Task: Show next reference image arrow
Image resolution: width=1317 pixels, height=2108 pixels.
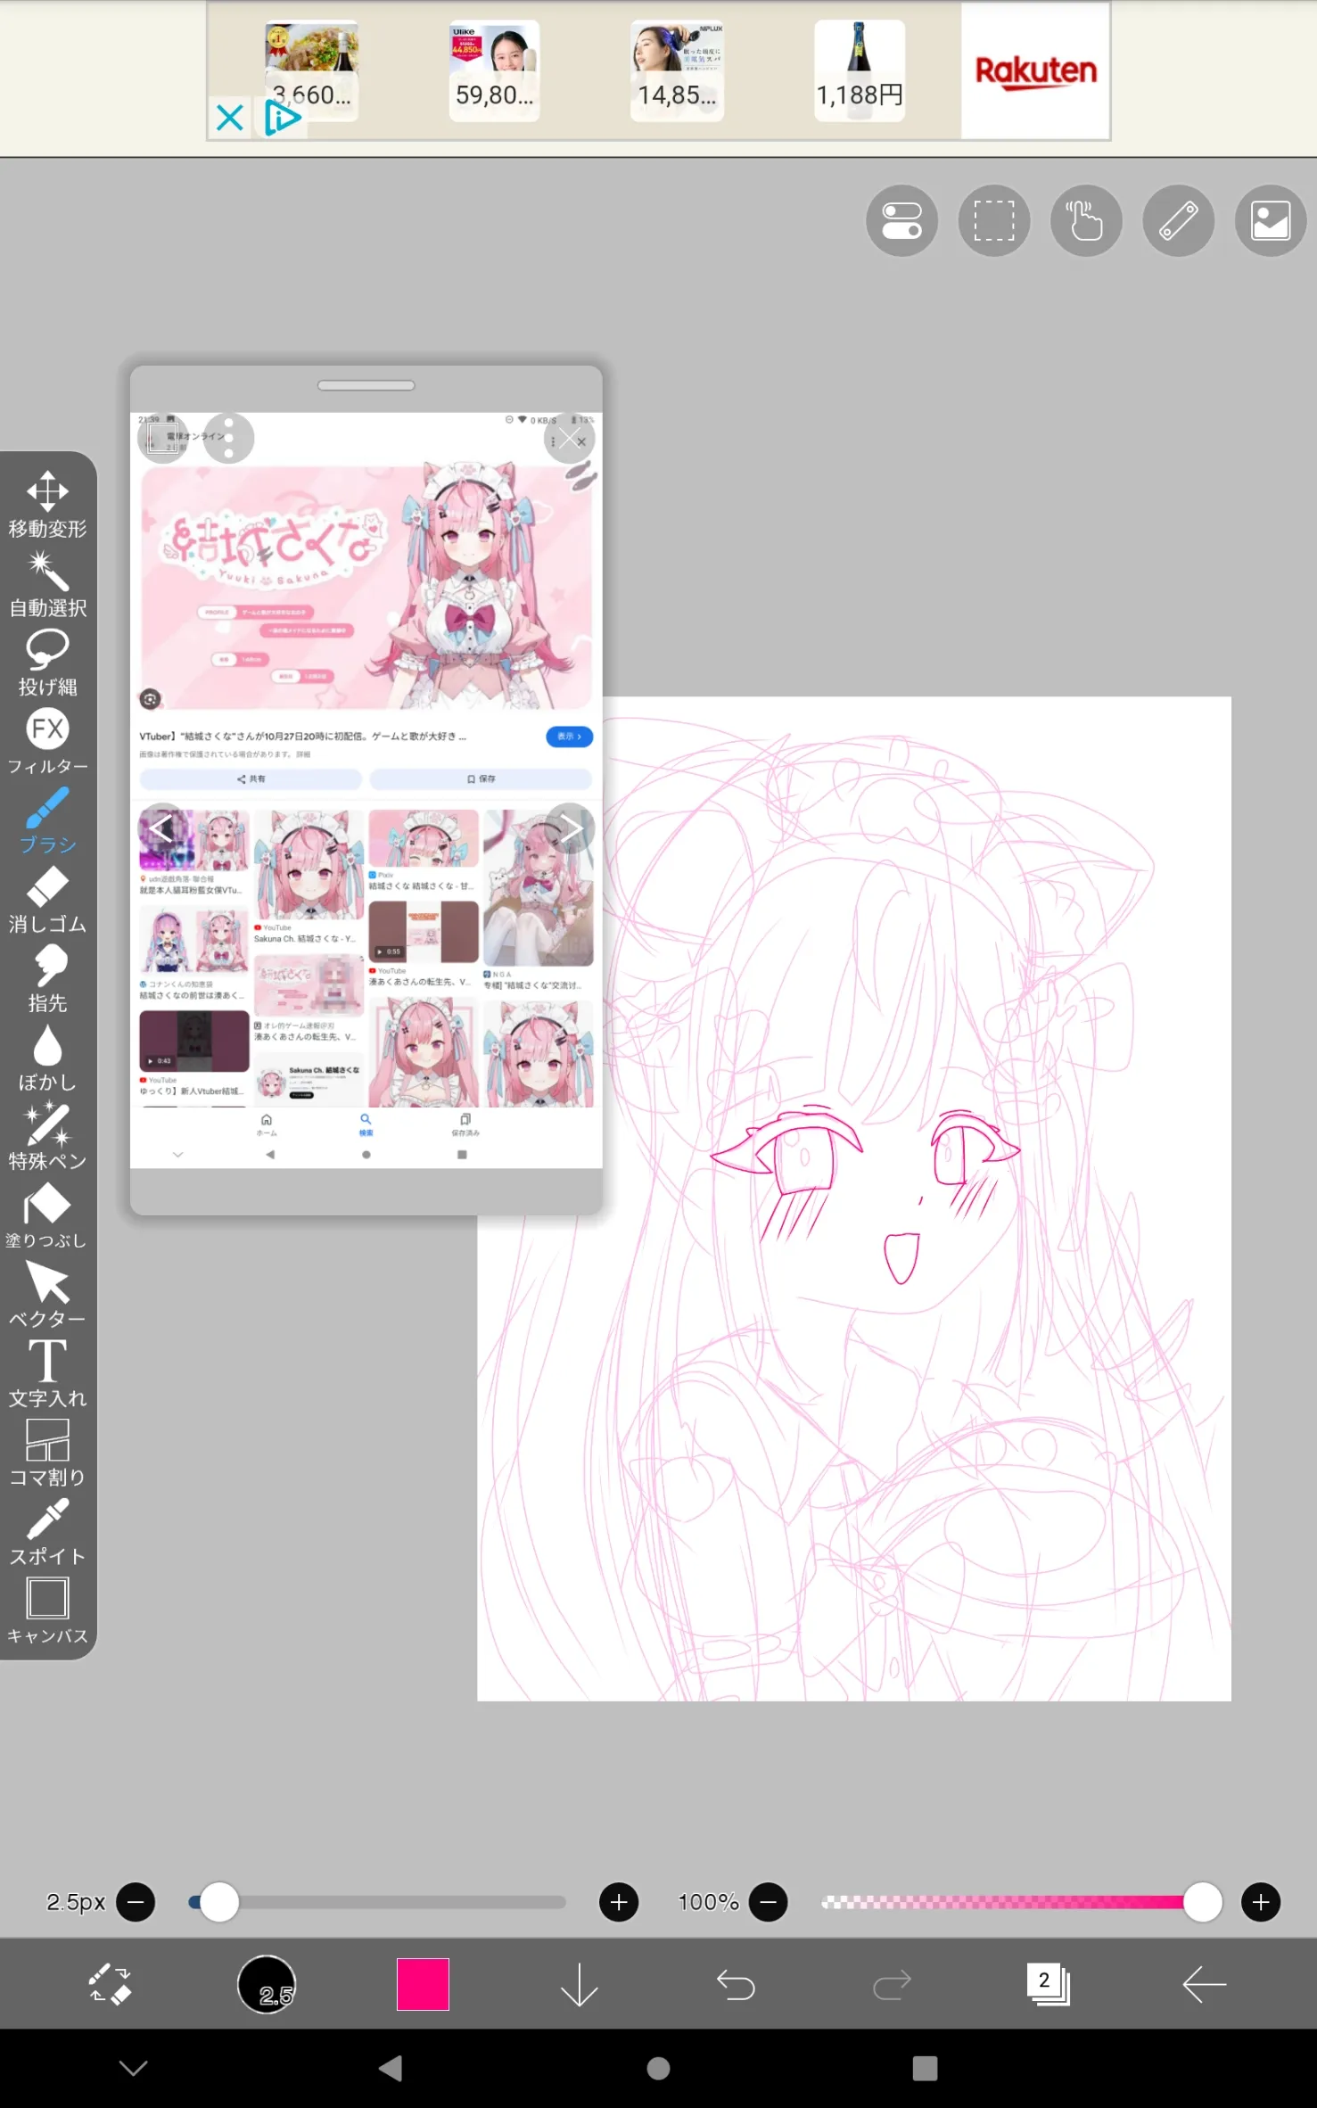Action: [570, 828]
